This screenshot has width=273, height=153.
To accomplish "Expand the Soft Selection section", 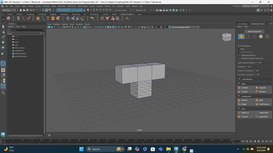I will 247,79.
